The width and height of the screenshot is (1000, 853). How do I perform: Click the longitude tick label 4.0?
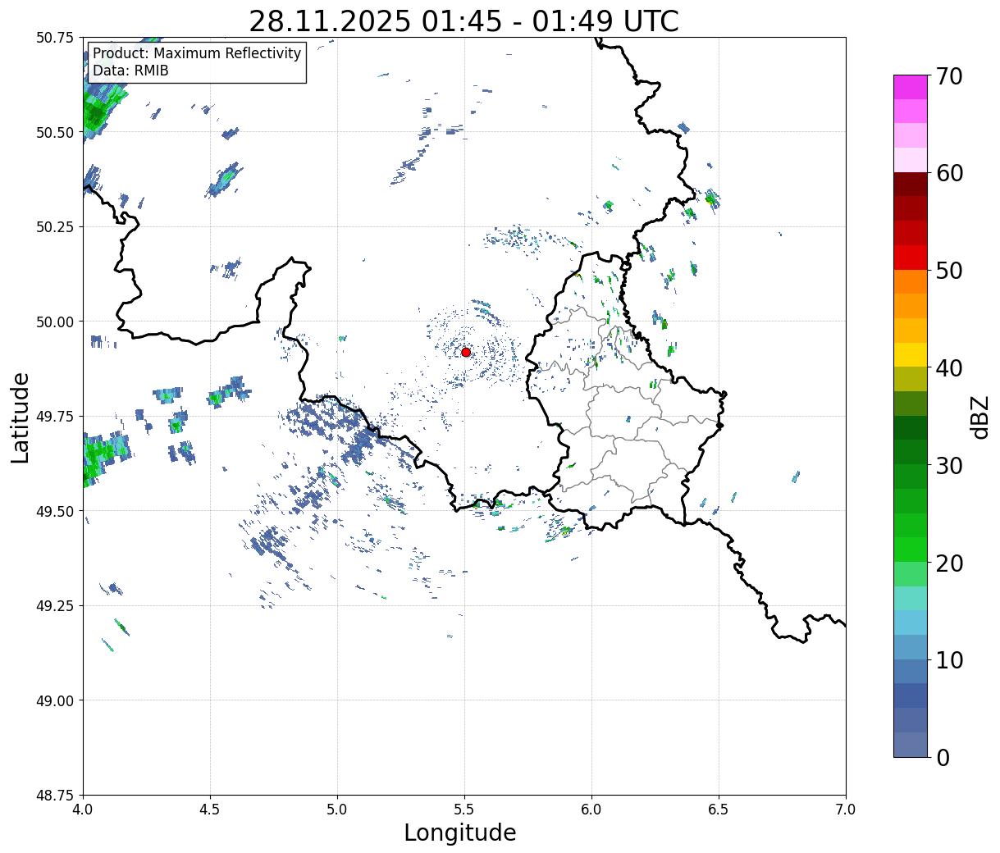(x=83, y=810)
